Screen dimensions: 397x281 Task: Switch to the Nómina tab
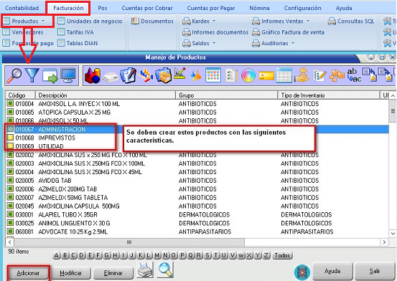pos(259,8)
